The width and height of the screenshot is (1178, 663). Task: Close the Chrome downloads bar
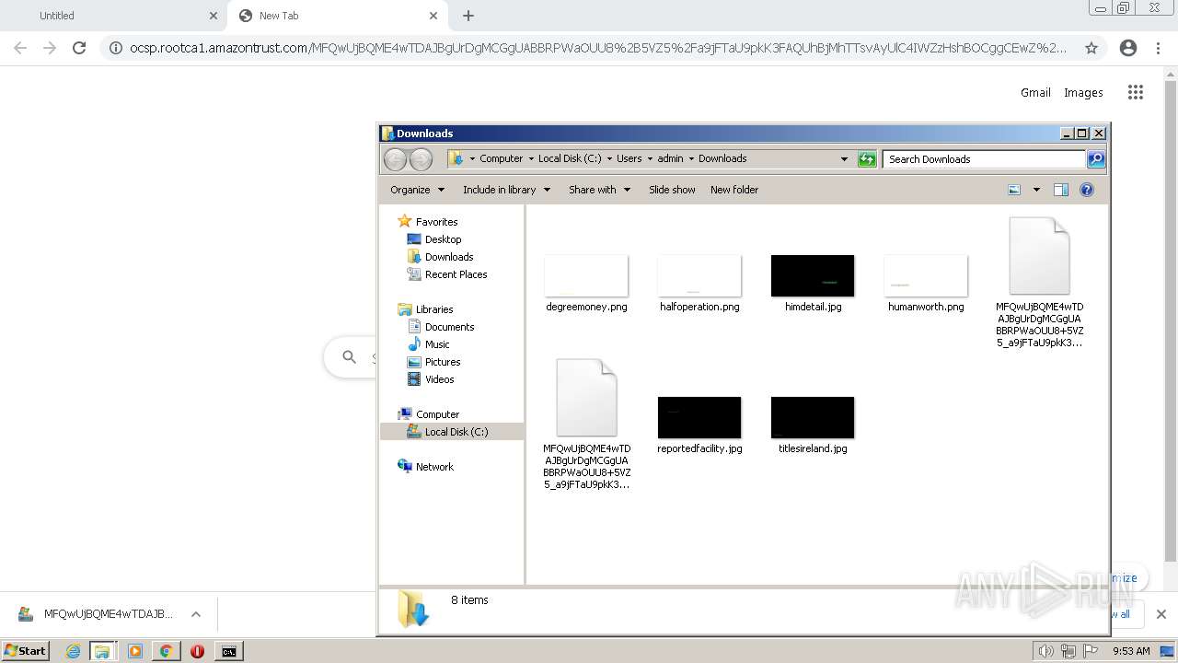(1161, 614)
